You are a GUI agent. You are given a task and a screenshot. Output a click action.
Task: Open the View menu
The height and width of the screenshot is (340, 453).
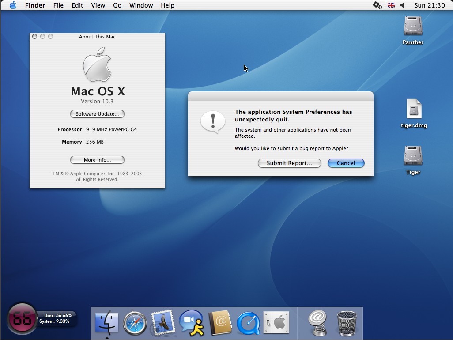[x=98, y=5]
